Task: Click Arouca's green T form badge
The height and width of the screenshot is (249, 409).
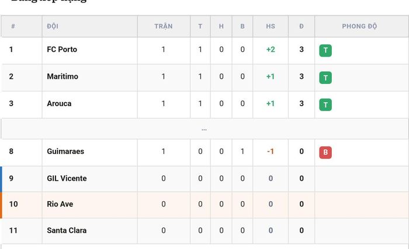Action: 325,105
